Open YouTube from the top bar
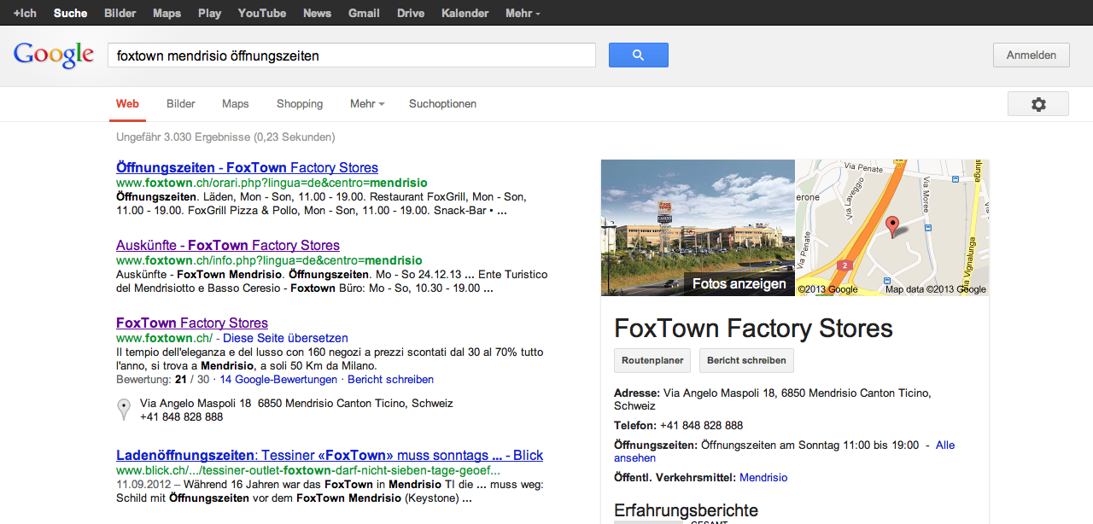1093x524 pixels. pos(262,14)
